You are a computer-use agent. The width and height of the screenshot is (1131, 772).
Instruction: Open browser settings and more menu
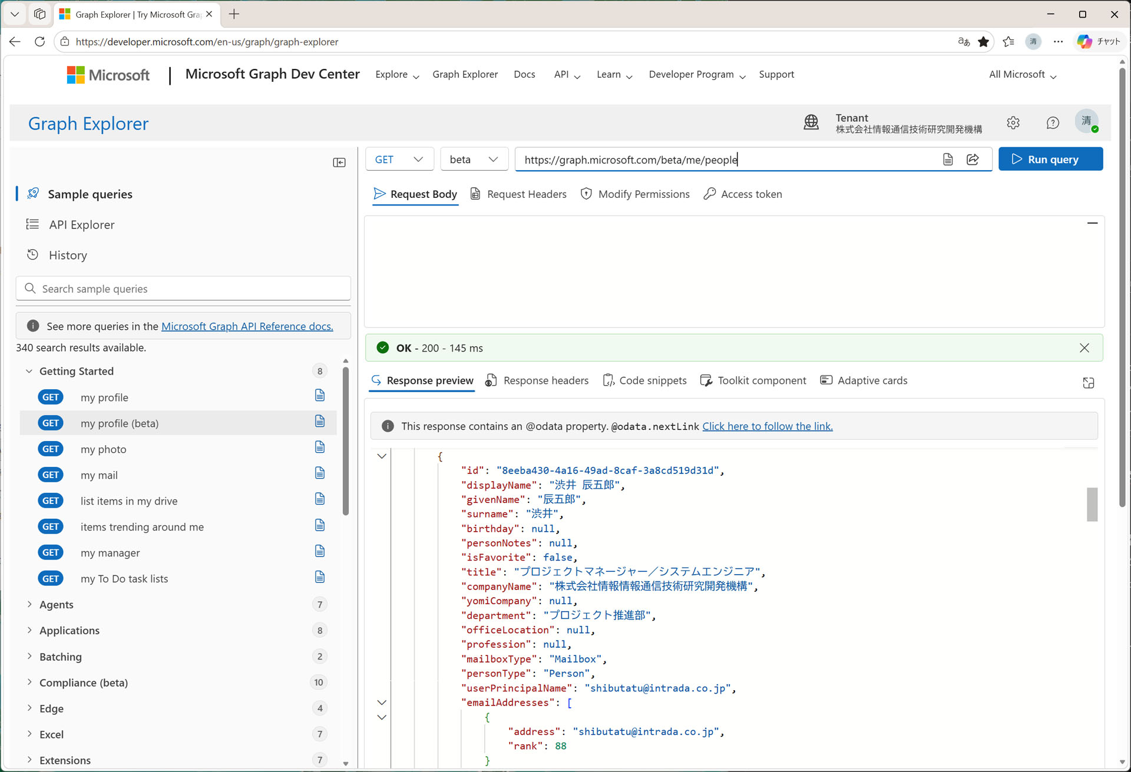(1059, 42)
